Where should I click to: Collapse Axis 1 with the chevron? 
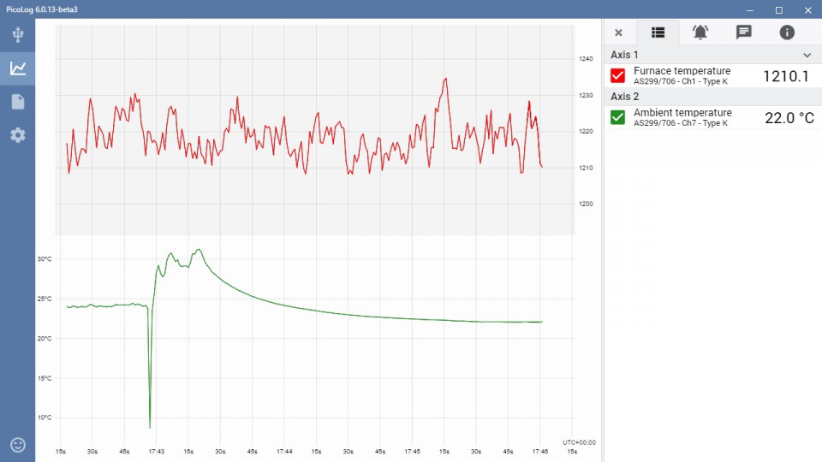[806, 55]
